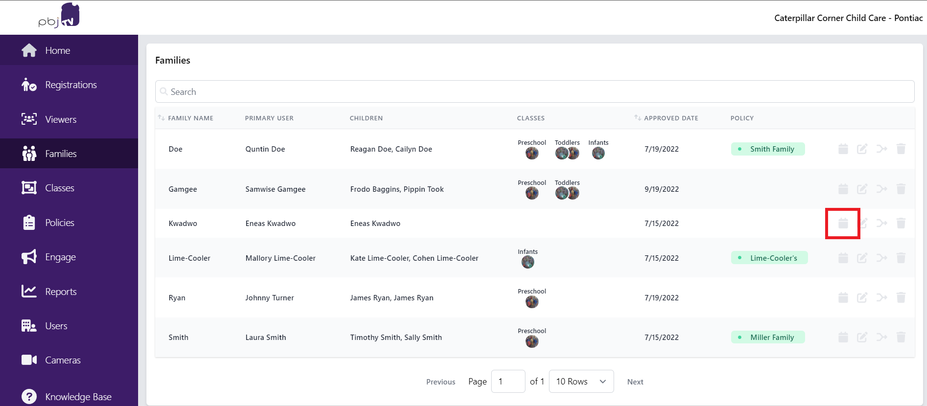This screenshot has width=927, height=406.
Task: Navigate to Reports from sidebar
Action: tap(61, 292)
